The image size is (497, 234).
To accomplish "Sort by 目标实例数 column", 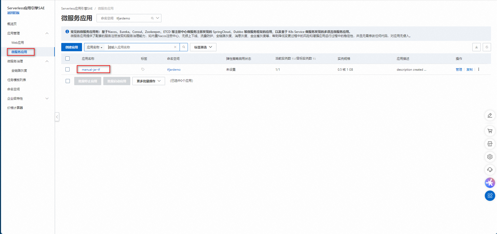I will point(314,59).
